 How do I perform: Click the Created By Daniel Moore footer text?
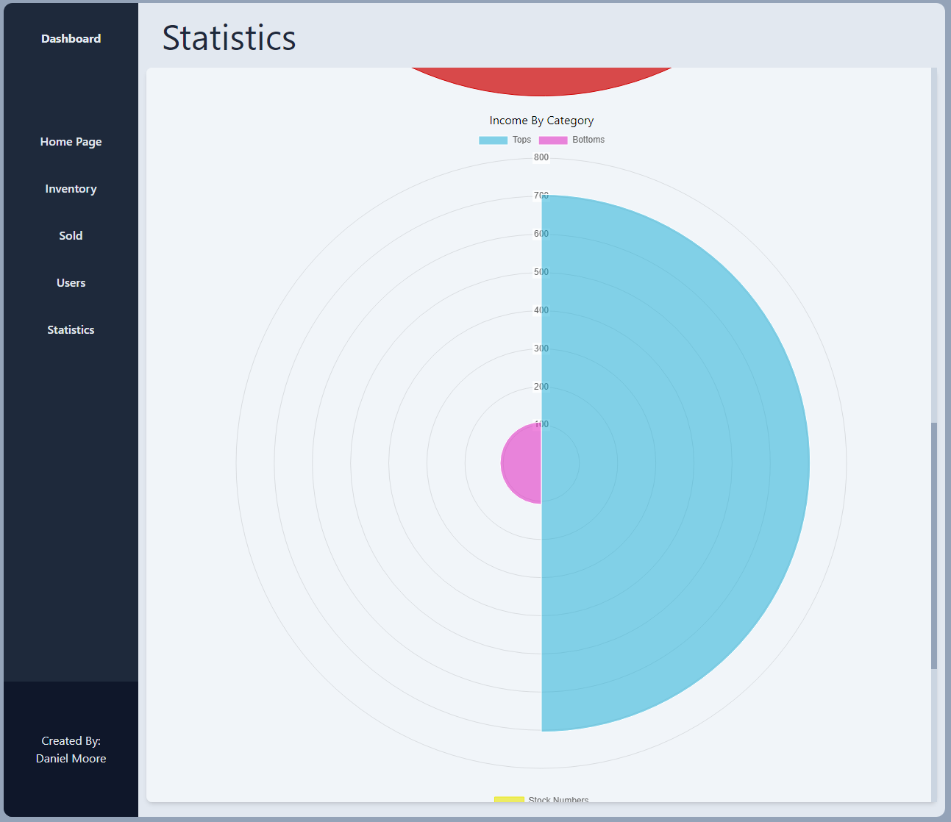click(x=71, y=750)
